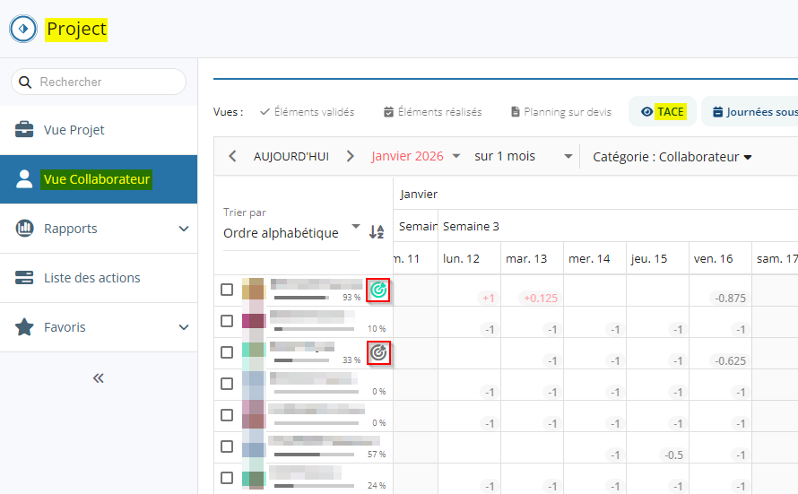Go to previous period arrow
The width and height of the screenshot is (798, 494).
pos(232,156)
